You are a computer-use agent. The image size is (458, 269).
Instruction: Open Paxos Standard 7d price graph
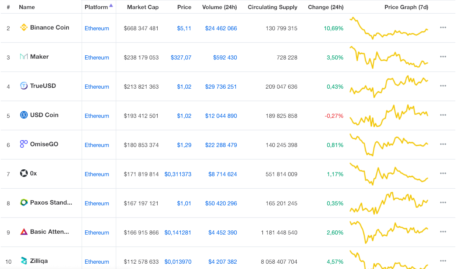389,203
